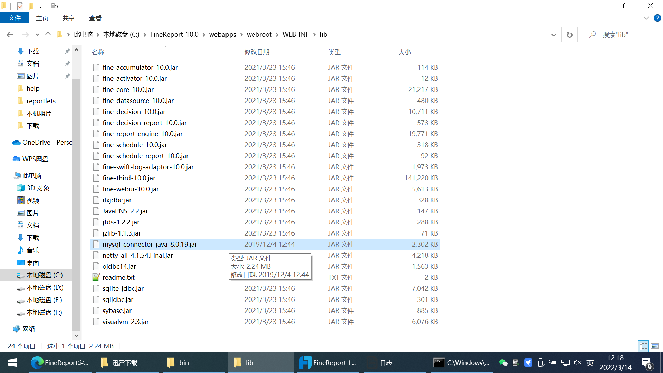The width and height of the screenshot is (663, 373).
Task: Switch to C:\Windows command prompt taskbar item
Action: tap(462, 363)
